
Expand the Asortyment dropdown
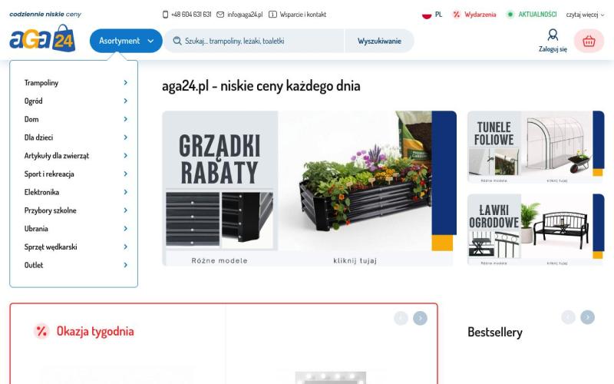point(126,41)
